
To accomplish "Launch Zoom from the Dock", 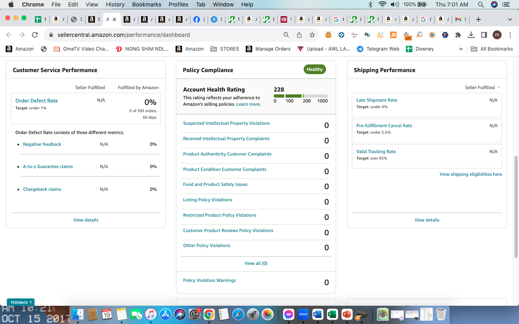I will [x=303, y=314].
